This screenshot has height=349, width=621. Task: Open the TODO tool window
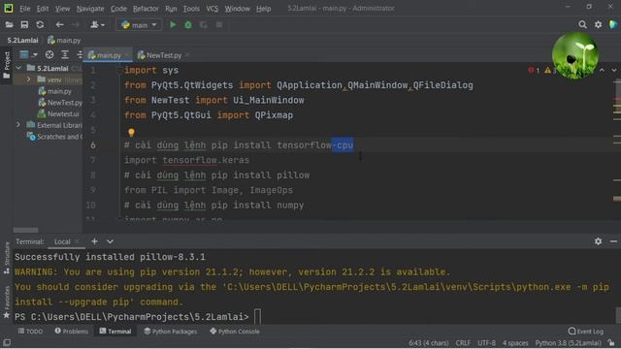click(x=30, y=332)
